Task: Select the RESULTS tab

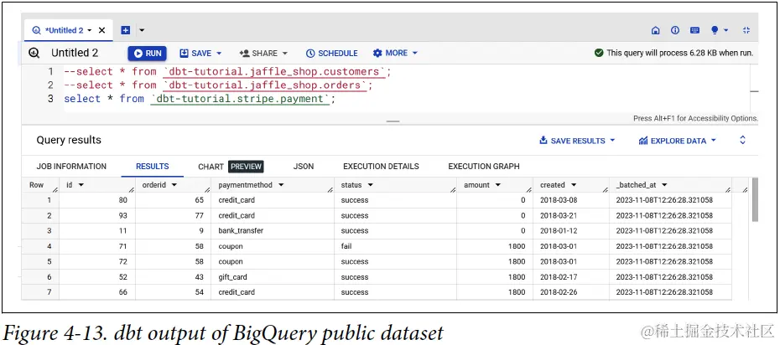Action: pos(152,167)
